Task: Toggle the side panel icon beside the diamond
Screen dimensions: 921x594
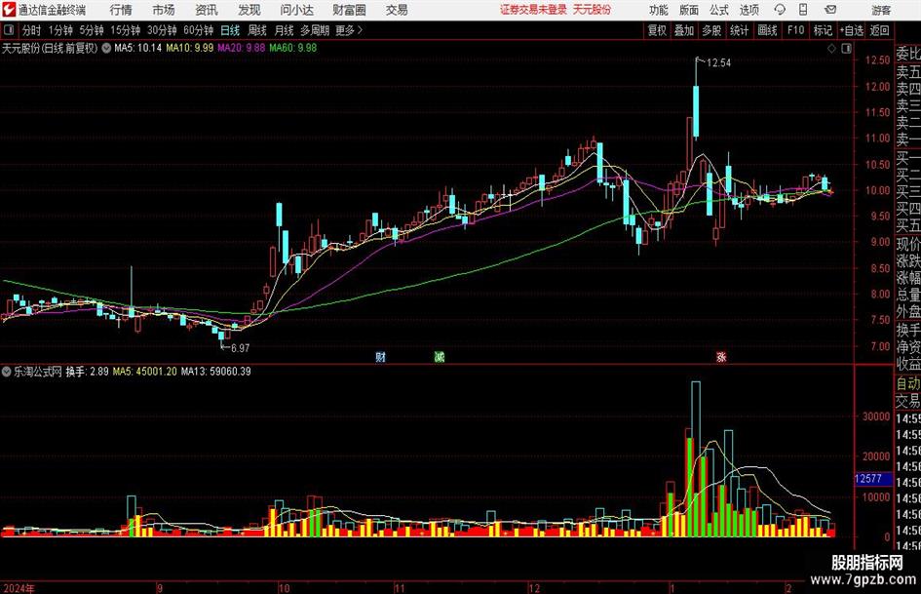Action: pyautogui.click(x=846, y=49)
